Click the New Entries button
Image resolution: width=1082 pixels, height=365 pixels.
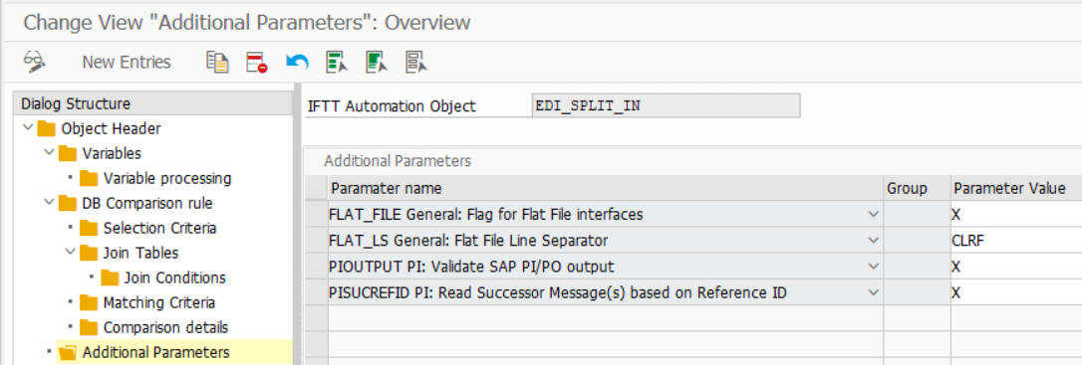[127, 62]
